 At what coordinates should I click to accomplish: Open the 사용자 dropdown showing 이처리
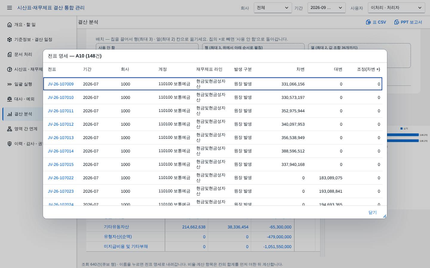click(396, 8)
